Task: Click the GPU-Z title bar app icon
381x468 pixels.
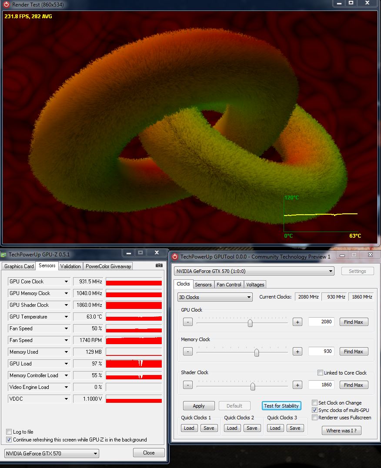Action: click(3, 255)
